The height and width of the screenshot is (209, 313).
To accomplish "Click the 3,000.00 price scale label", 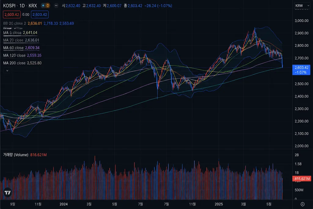I will tap(301, 21).
